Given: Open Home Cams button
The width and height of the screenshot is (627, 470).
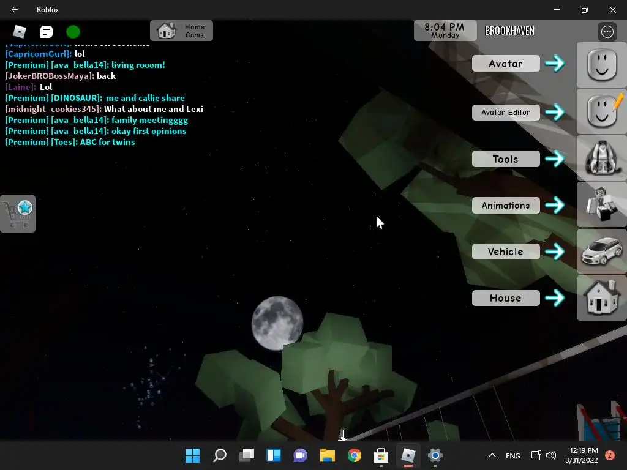Looking at the screenshot, I should (181, 31).
